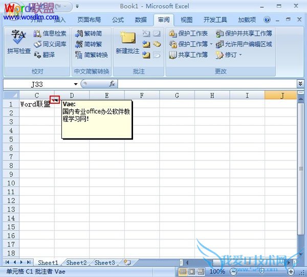Click 允许用户编辑区域
307x277 pixels.
(244, 44)
